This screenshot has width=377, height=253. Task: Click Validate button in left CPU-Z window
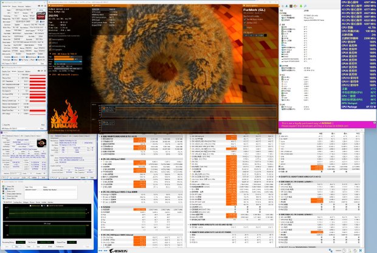tap(34, 178)
